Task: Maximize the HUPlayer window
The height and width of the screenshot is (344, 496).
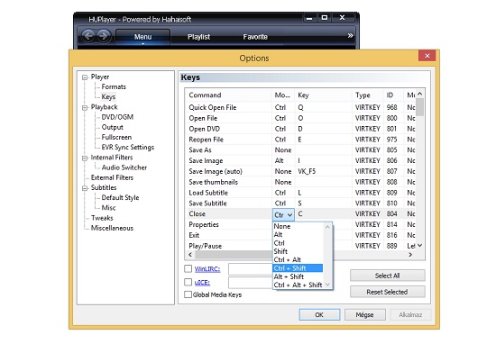Action: pyautogui.click(x=325, y=18)
